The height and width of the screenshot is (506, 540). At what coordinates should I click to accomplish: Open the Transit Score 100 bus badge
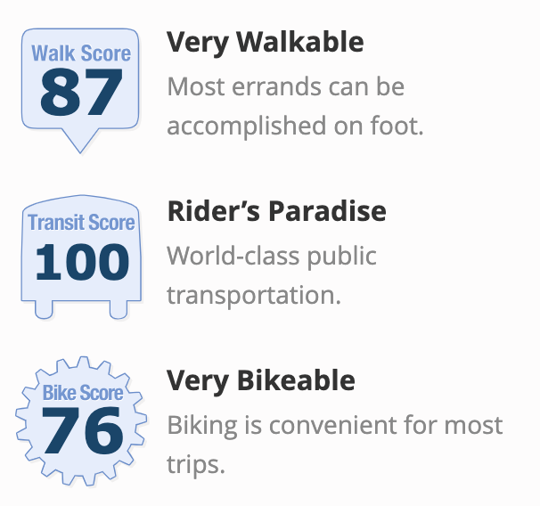tap(81, 257)
